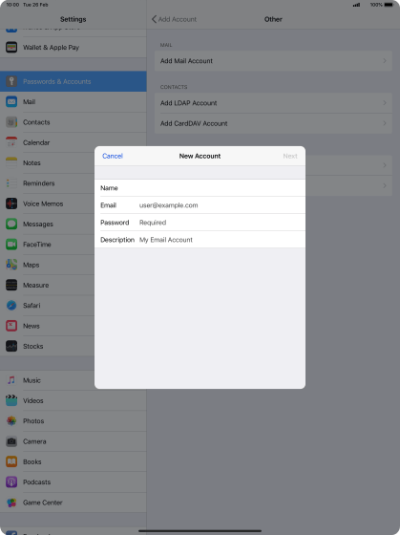The height and width of the screenshot is (535, 400).
Task: Go back to Add Account
Action: (174, 19)
